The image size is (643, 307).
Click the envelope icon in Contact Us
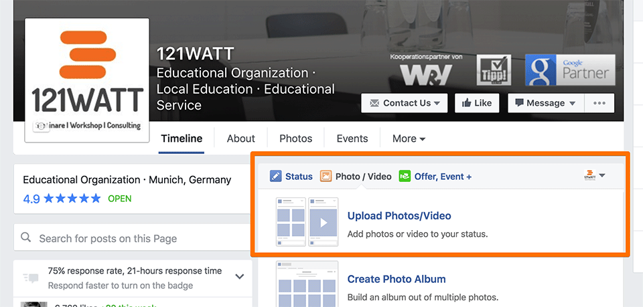coord(374,103)
